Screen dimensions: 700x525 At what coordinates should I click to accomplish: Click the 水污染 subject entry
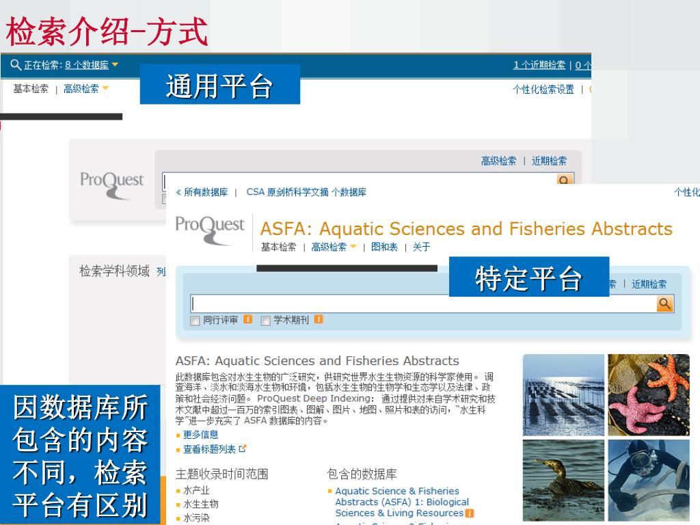click(196, 518)
